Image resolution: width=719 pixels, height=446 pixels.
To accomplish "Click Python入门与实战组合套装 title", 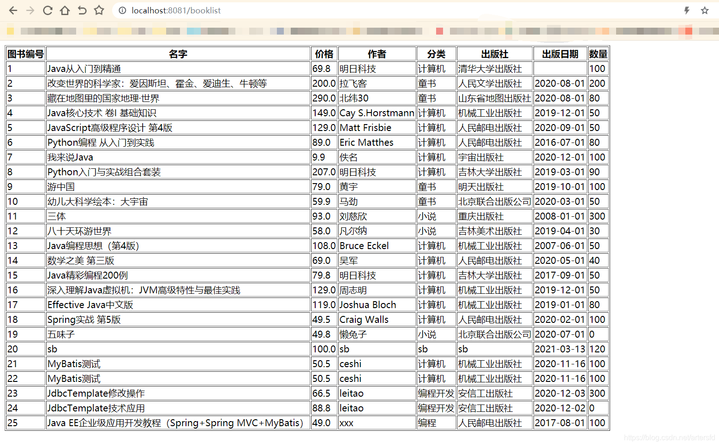I will [104, 172].
